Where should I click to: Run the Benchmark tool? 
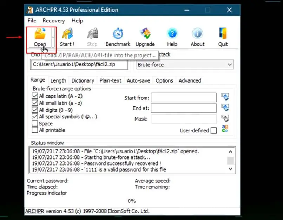click(x=118, y=37)
